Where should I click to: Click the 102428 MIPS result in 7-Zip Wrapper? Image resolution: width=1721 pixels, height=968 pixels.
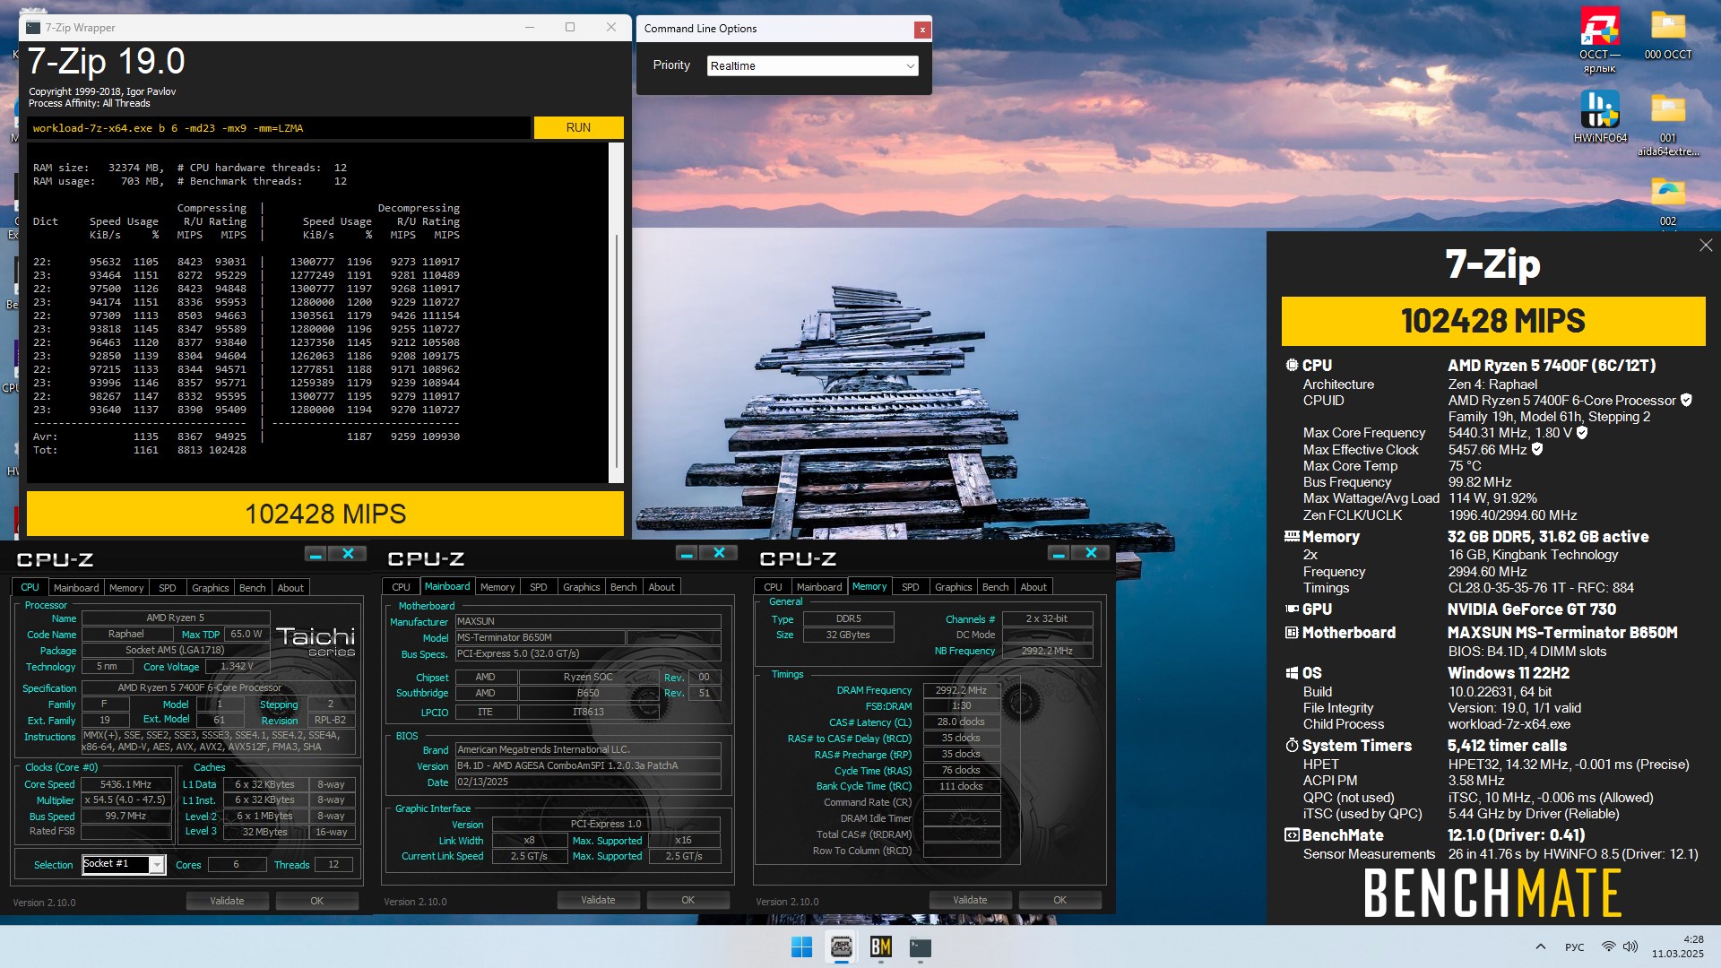(x=325, y=514)
